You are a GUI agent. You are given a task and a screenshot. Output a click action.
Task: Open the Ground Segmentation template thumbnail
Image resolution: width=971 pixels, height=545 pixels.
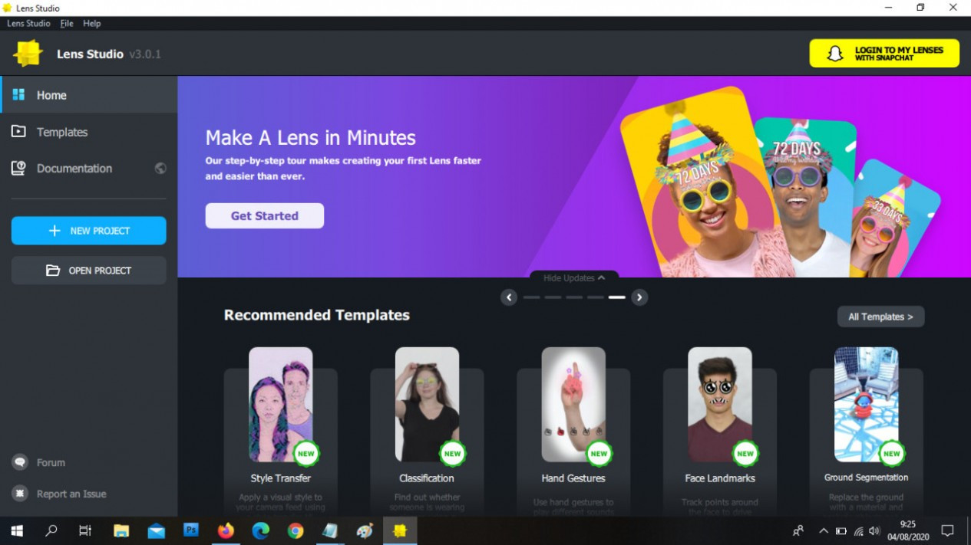[x=867, y=405]
